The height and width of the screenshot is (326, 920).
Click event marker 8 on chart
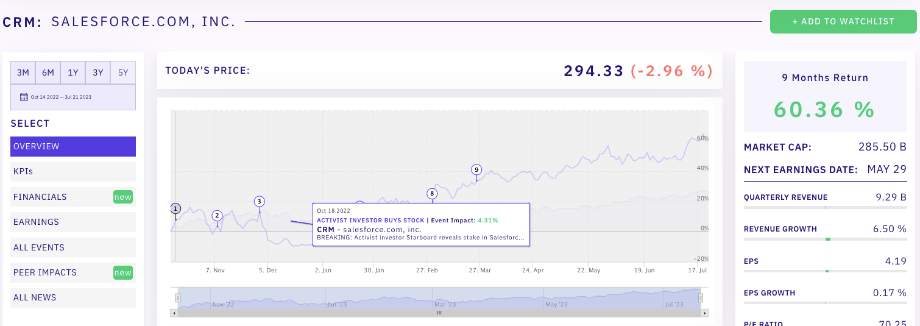coord(432,194)
